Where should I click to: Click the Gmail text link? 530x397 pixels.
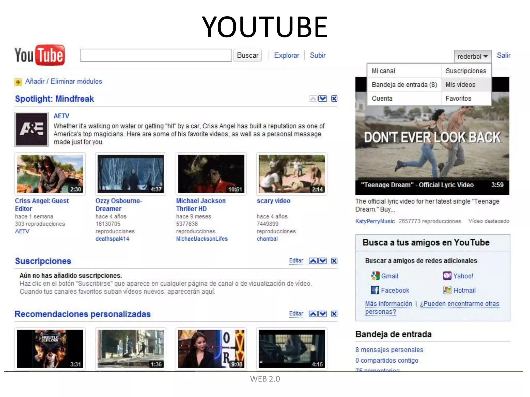(390, 276)
